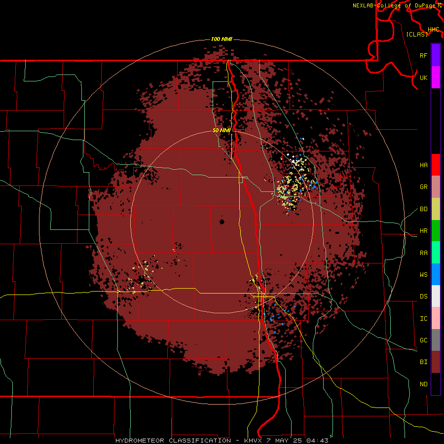Click the GR legend label
Screen dimensions: 444x444
423,187
